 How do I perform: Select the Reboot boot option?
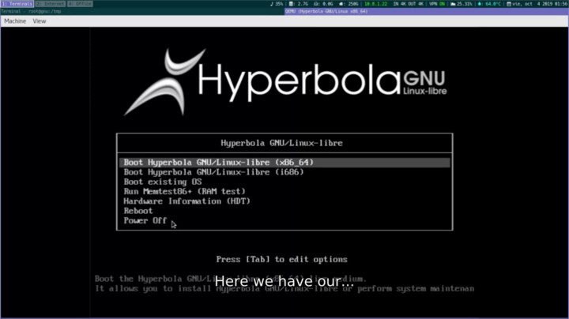138,211
